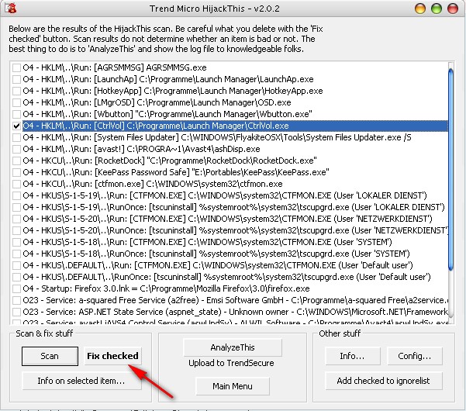Check HKCU ctfmon.exe entry checkbox
The width and height of the screenshot is (466, 411).
(16, 184)
